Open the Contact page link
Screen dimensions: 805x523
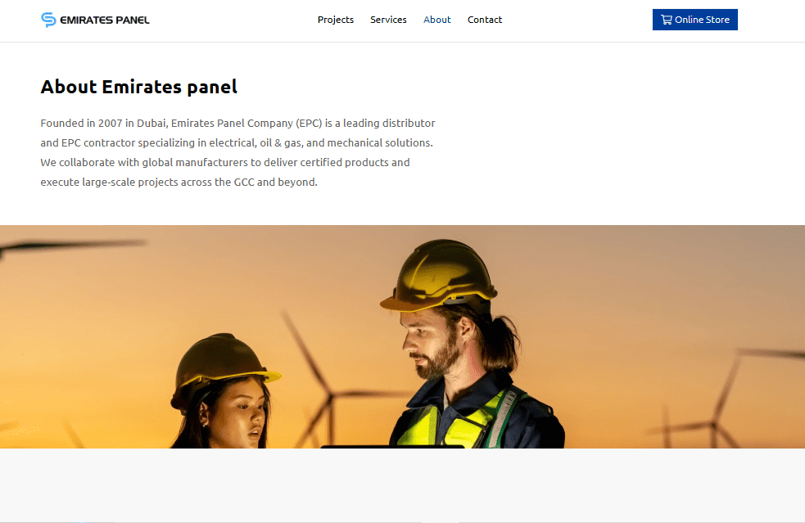485,20
